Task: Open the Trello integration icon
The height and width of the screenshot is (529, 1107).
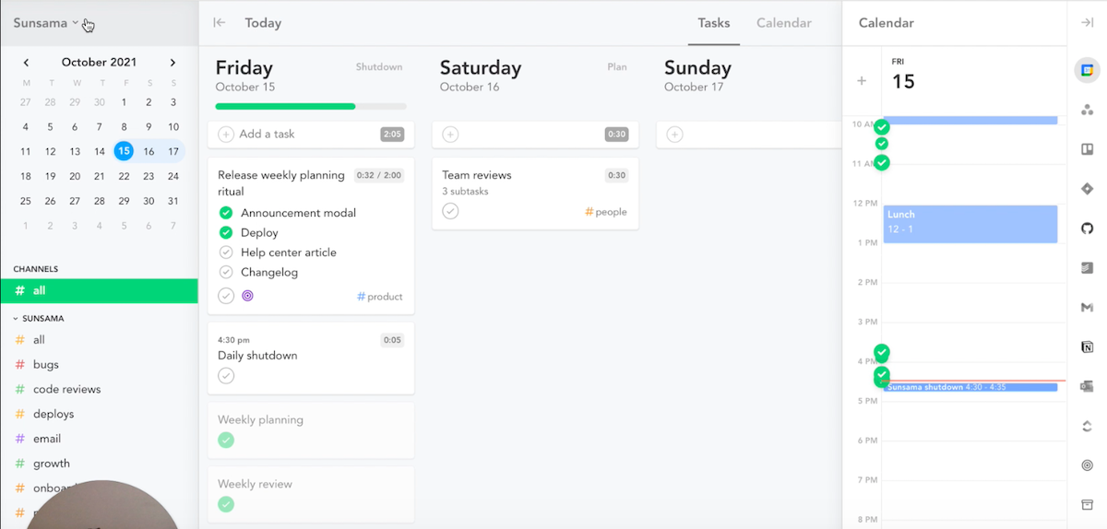Action: (x=1087, y=149)
